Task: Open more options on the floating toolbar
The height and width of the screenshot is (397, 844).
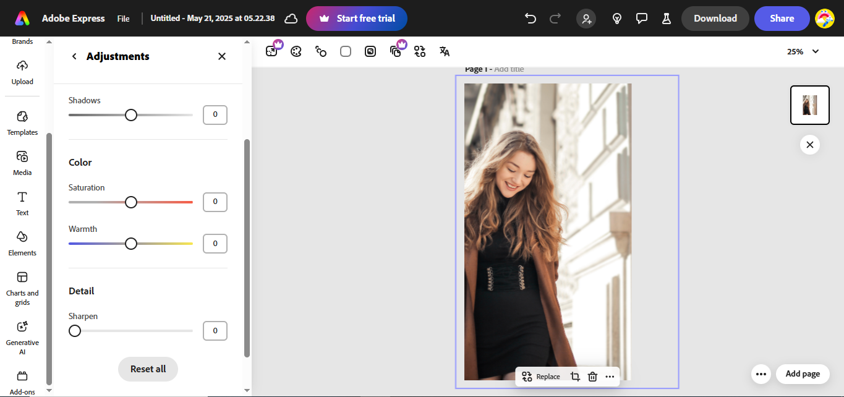Action: (610, 376)
